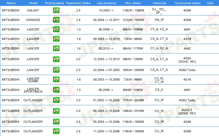Click the Nadwozie column header

coord(160,3)
